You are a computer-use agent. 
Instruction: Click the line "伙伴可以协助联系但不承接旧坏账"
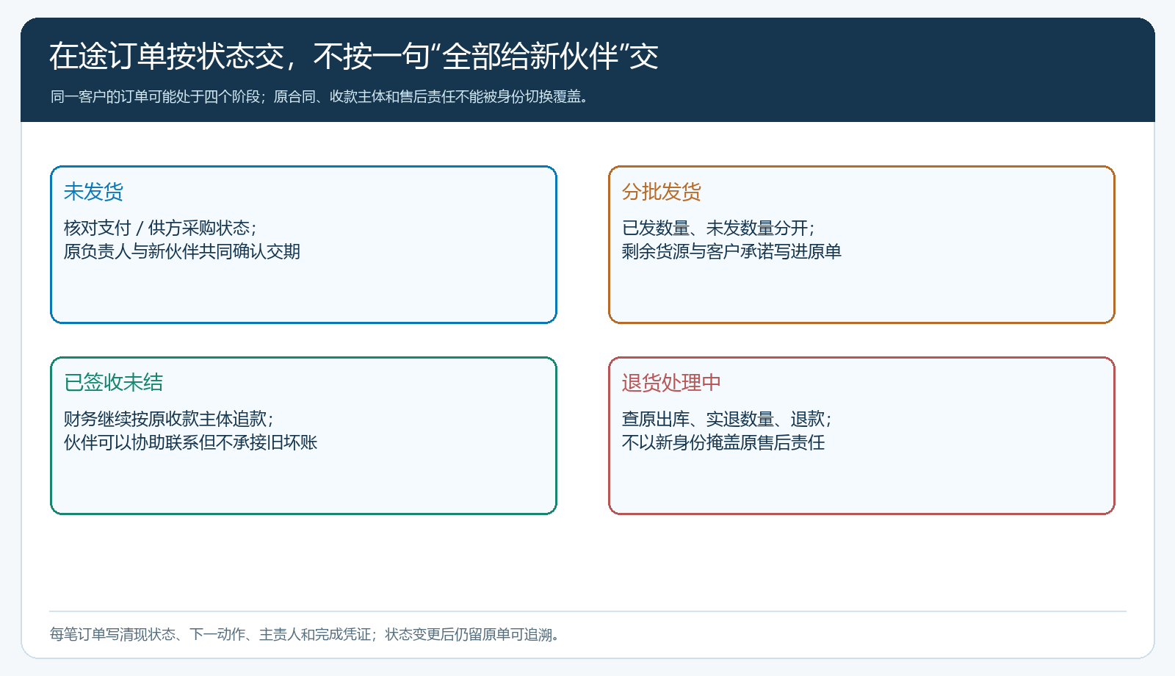190,443
